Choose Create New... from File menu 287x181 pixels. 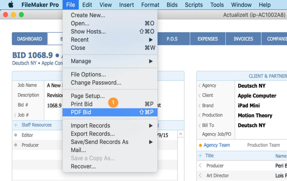click(110, 15)
